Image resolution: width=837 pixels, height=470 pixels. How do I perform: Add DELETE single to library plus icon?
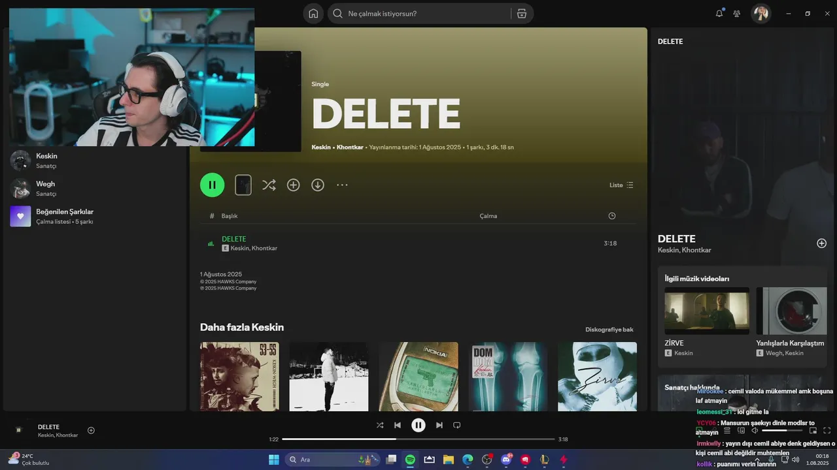tap(294, 185)
